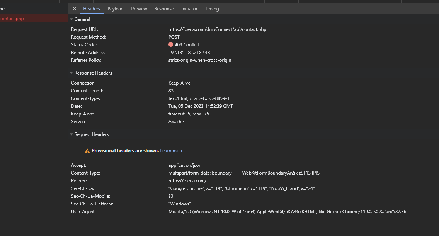Click the Remote Address: label
Image resolution: width=439 pixels, height=236 pixels.
[88, 53]
